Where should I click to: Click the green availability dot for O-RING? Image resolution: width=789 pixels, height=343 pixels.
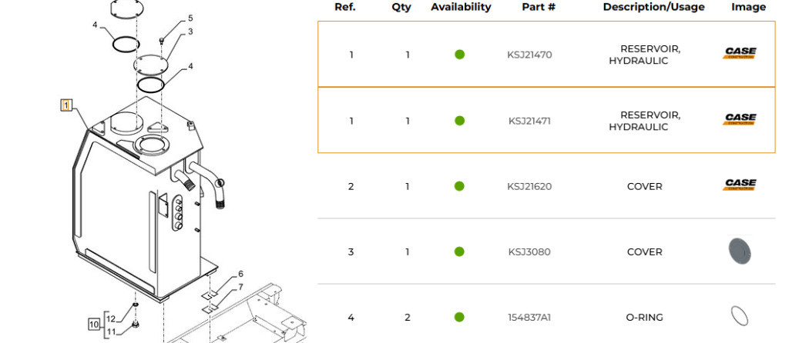pos(459,317)
